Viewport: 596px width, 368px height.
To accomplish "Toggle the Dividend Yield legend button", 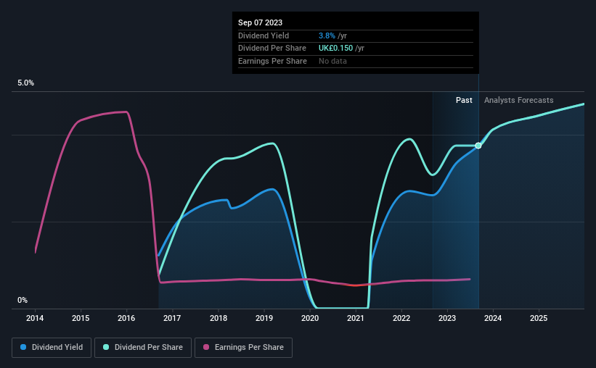I will (x=52, y=348).
